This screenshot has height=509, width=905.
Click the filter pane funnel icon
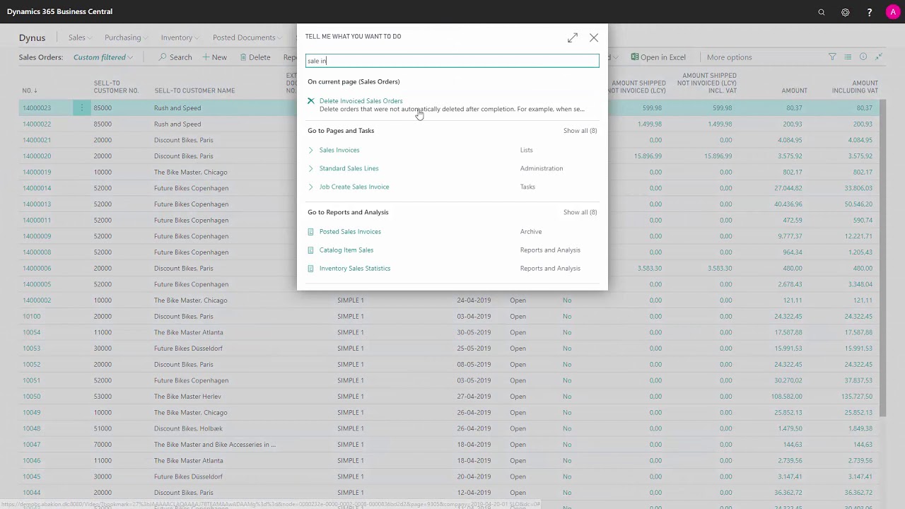point(832,57)
